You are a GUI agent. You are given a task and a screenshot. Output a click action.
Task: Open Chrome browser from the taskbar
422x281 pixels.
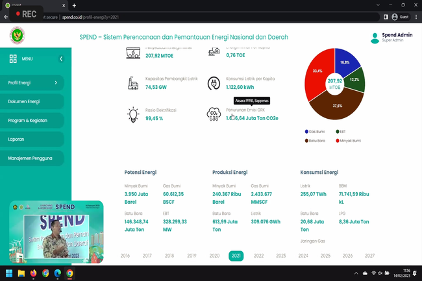(69, 273)
